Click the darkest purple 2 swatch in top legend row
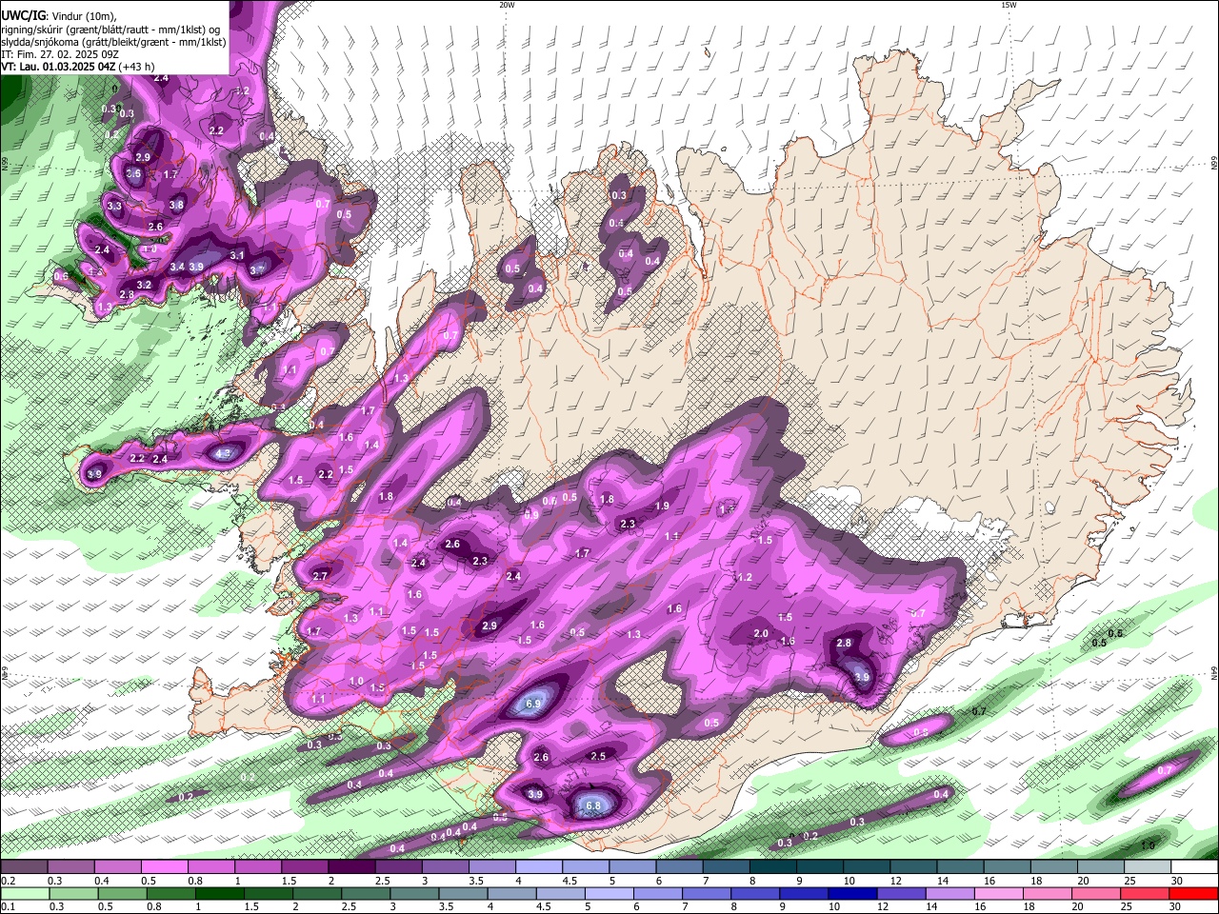 pyautogui.click(x=350, y=866)
